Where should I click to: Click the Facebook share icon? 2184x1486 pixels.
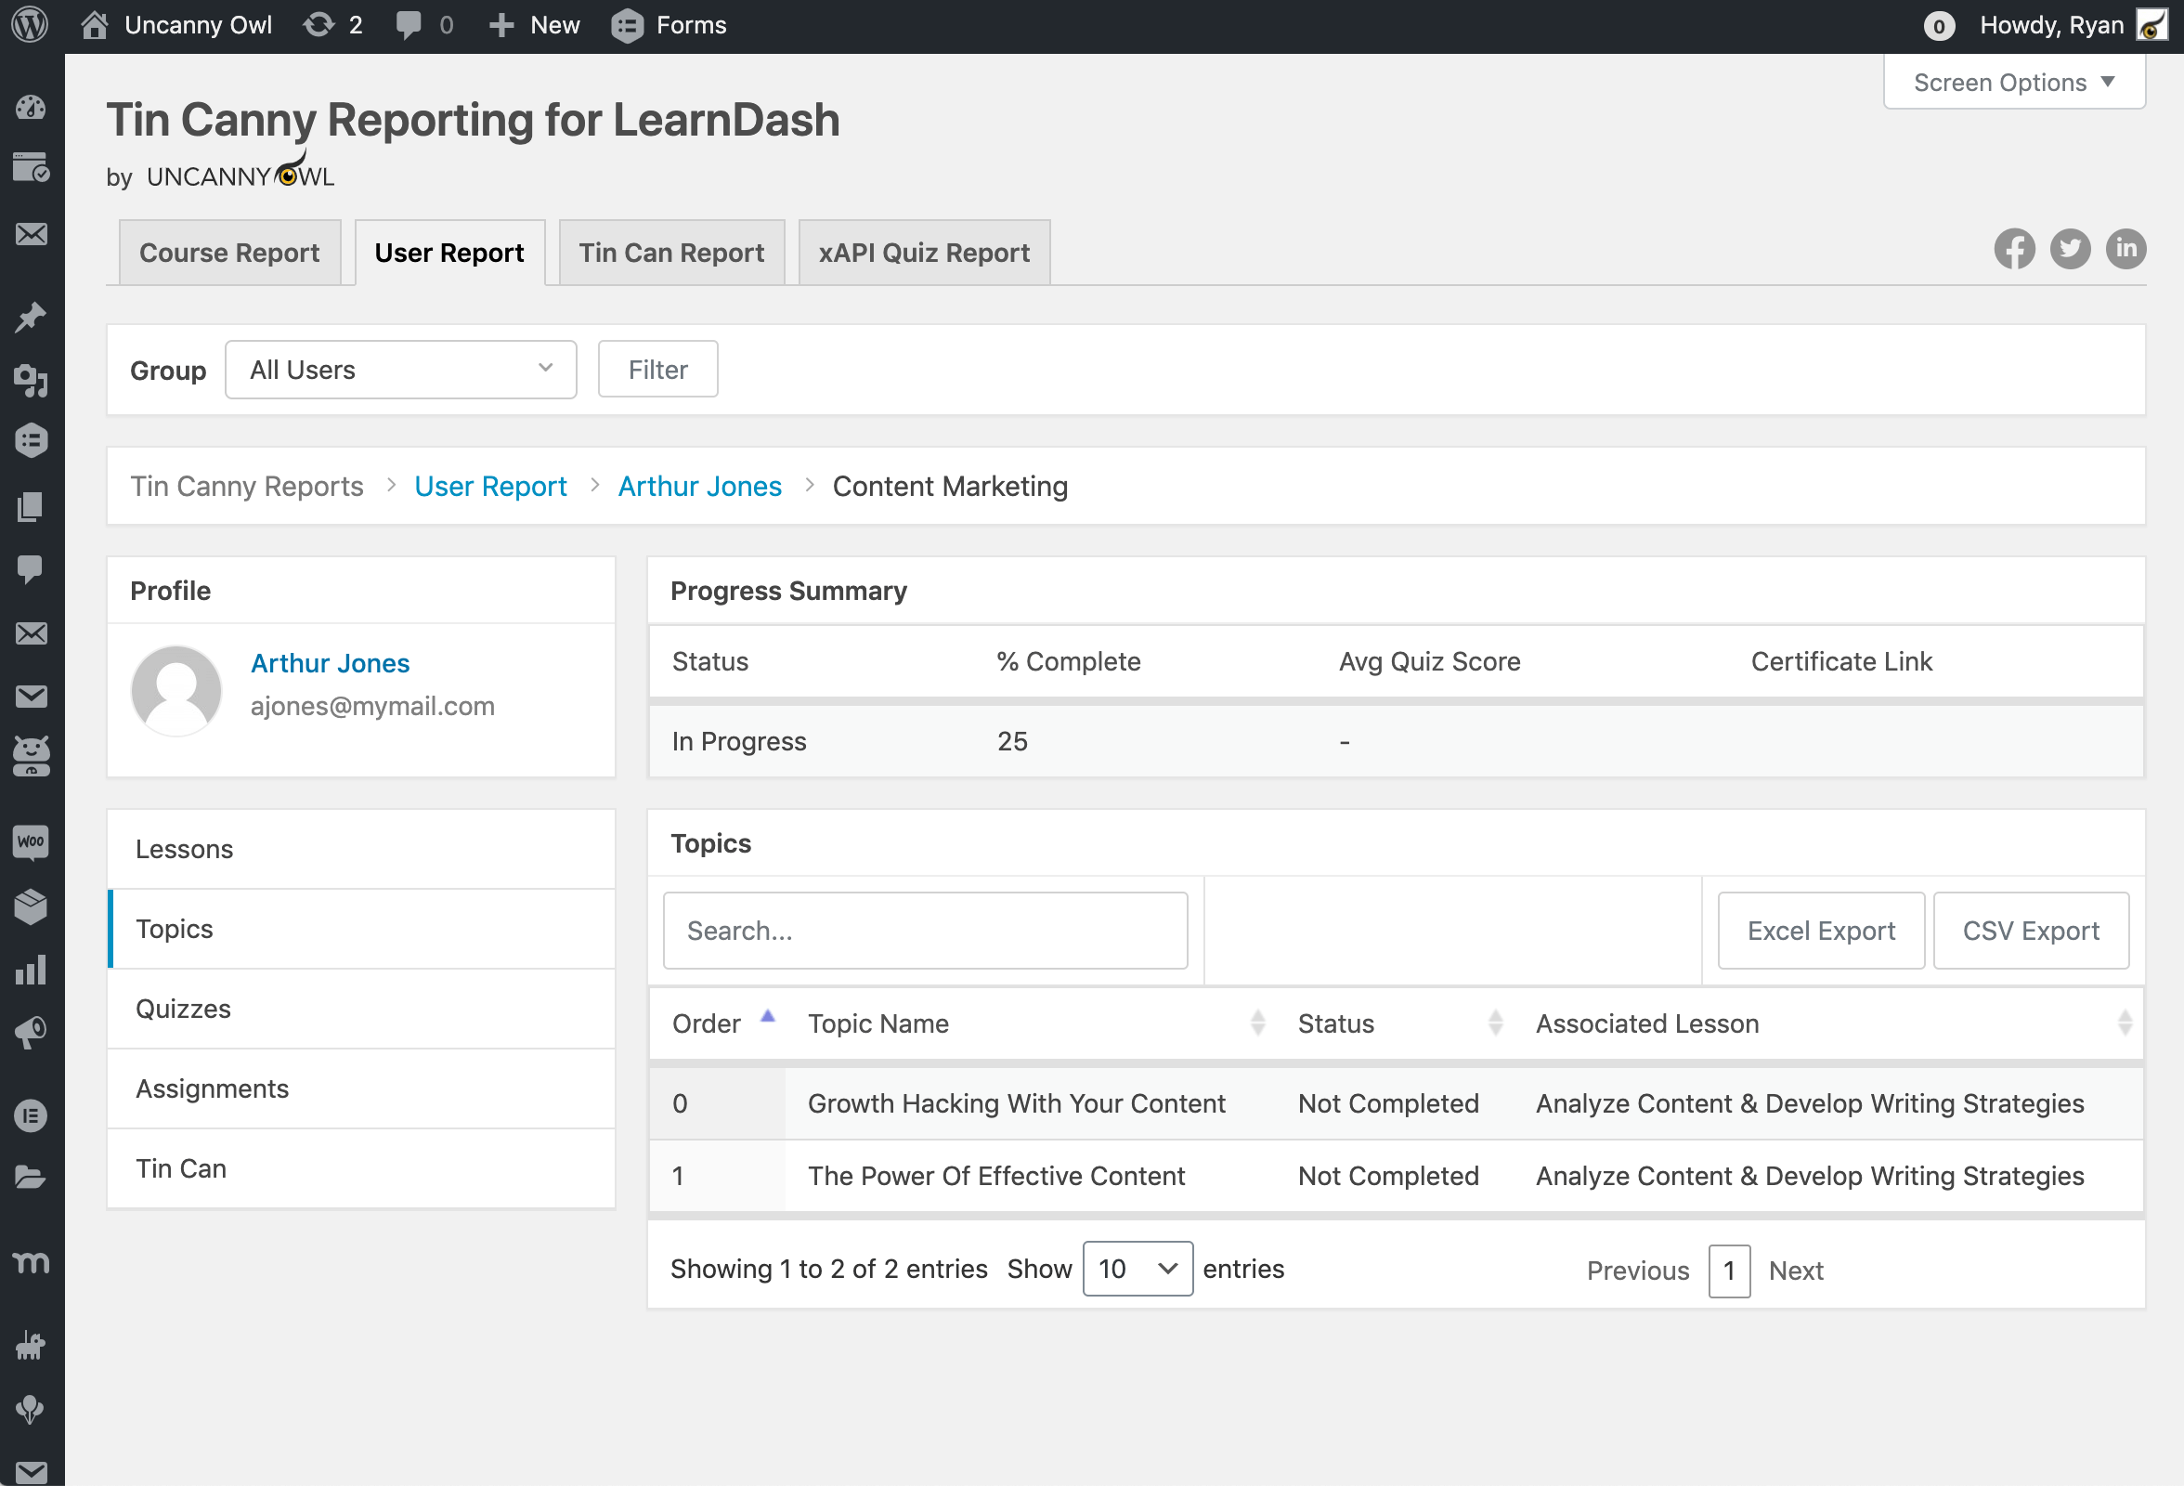click(x=2014, y=249)
